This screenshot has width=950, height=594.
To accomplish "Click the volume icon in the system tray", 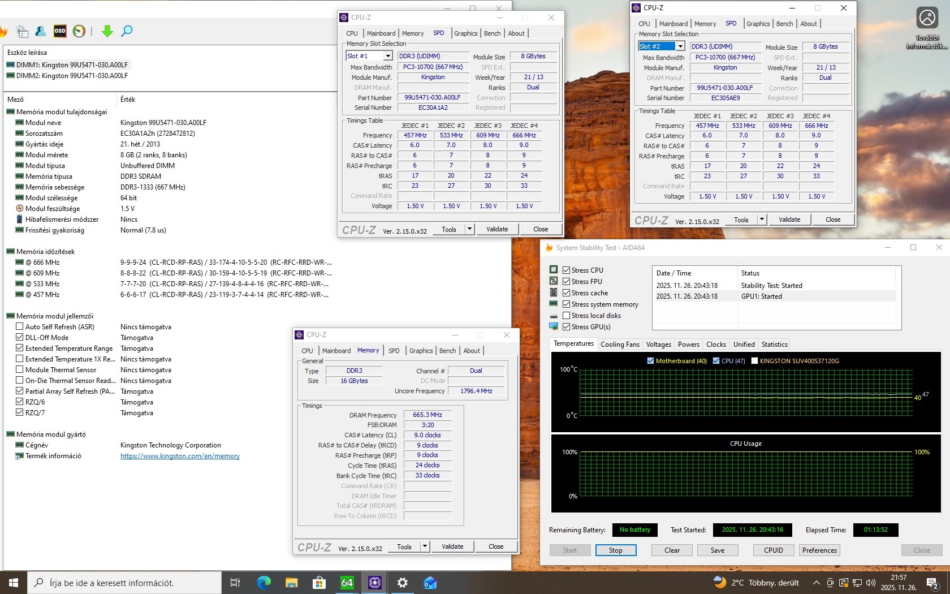I will click(x=870, y=583).
